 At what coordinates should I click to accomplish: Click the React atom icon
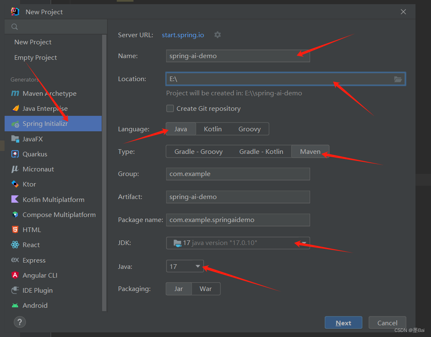click(x=15, y=245)
